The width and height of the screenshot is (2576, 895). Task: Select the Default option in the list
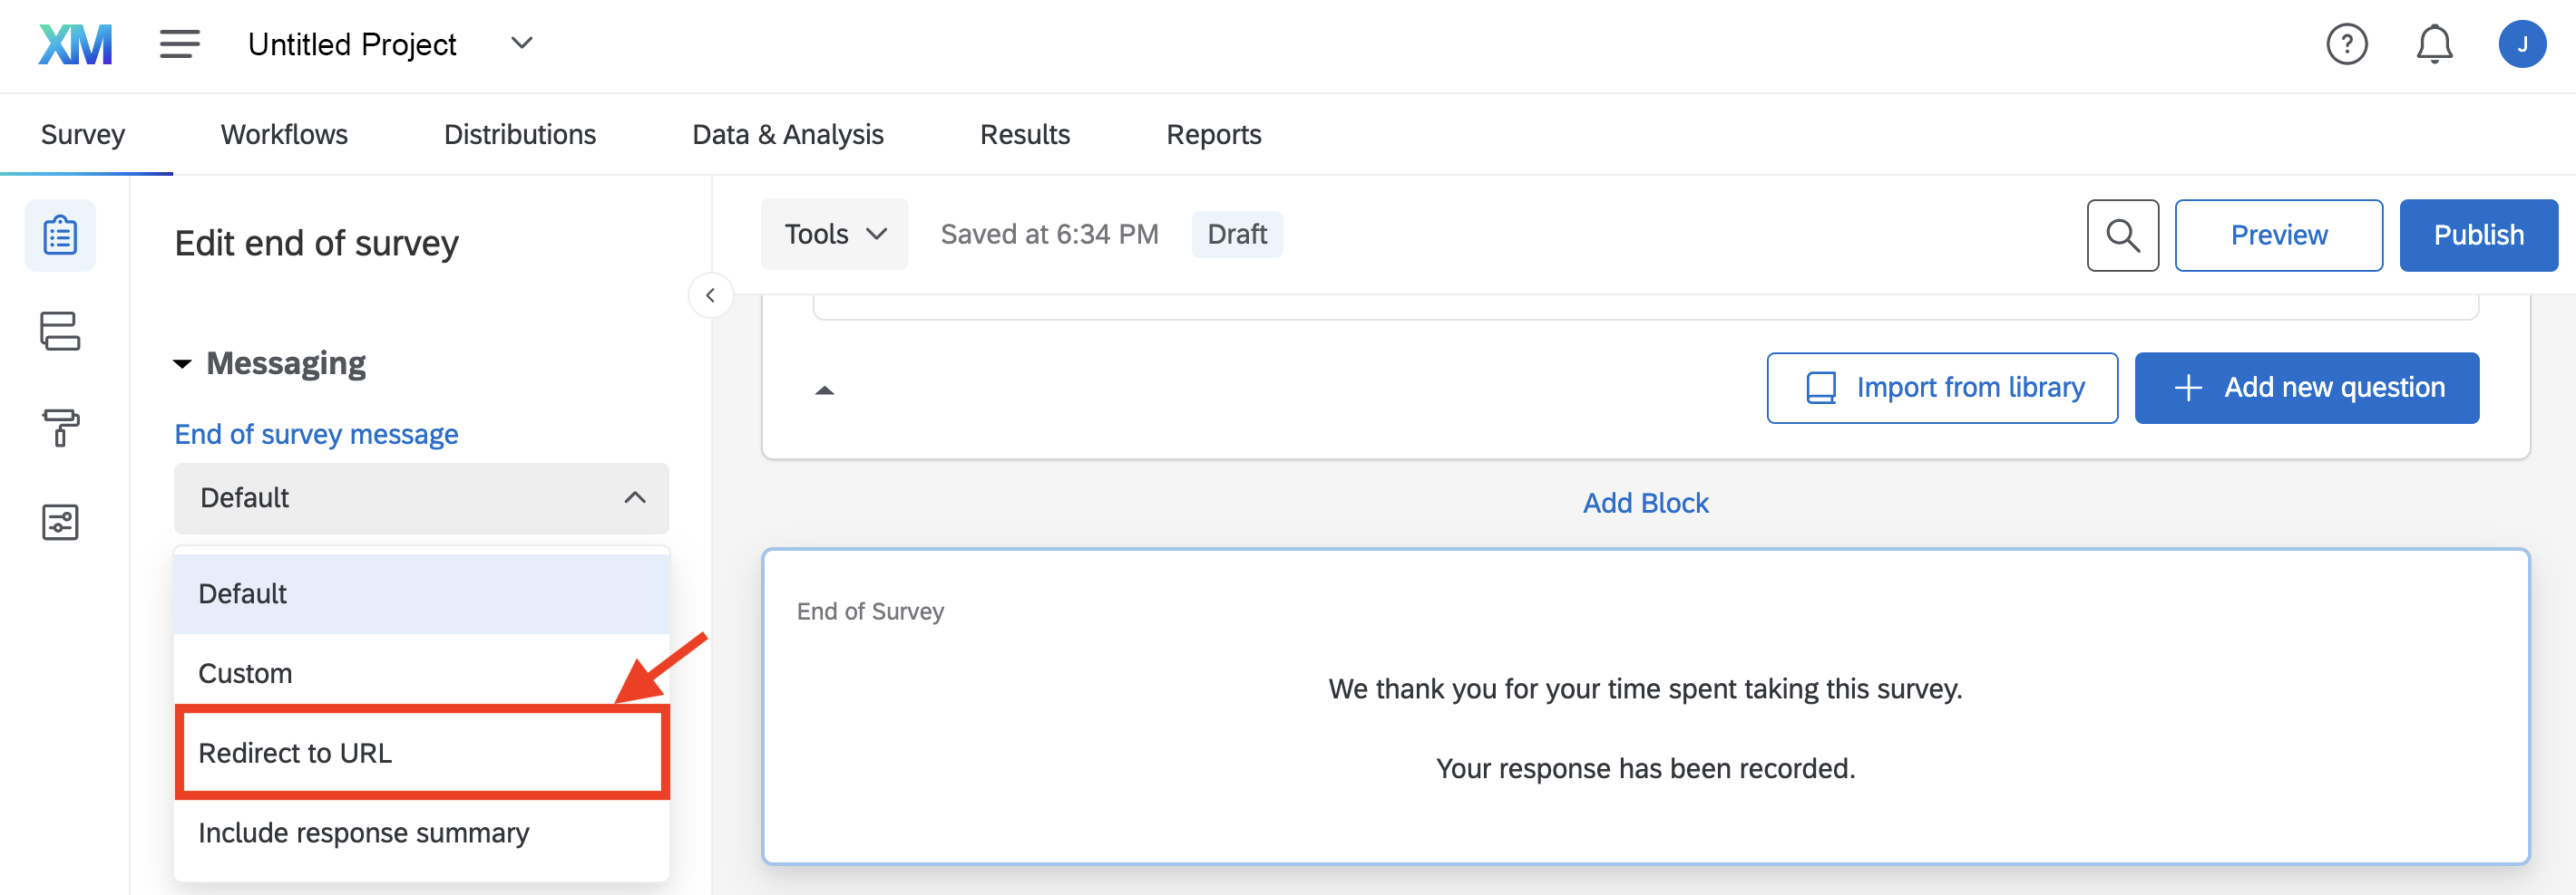tap(421, 593)
